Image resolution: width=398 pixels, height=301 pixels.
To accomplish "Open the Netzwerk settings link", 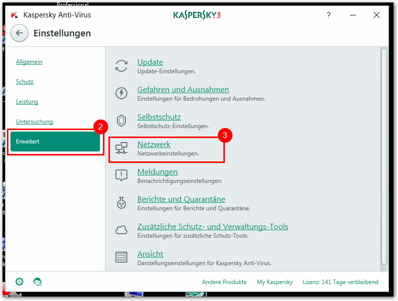I will [x=154, y=144].
